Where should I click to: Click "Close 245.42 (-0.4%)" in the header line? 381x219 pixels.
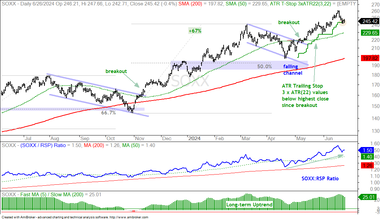154,4
